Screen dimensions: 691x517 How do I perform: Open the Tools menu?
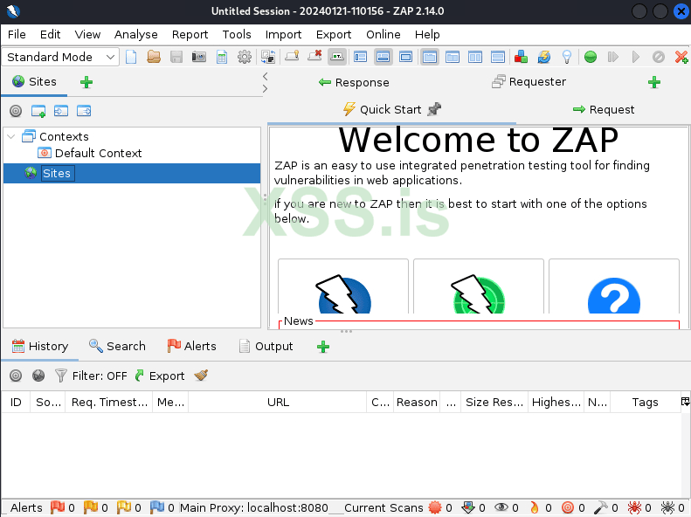pyautogui.click(x=237, y=34)
